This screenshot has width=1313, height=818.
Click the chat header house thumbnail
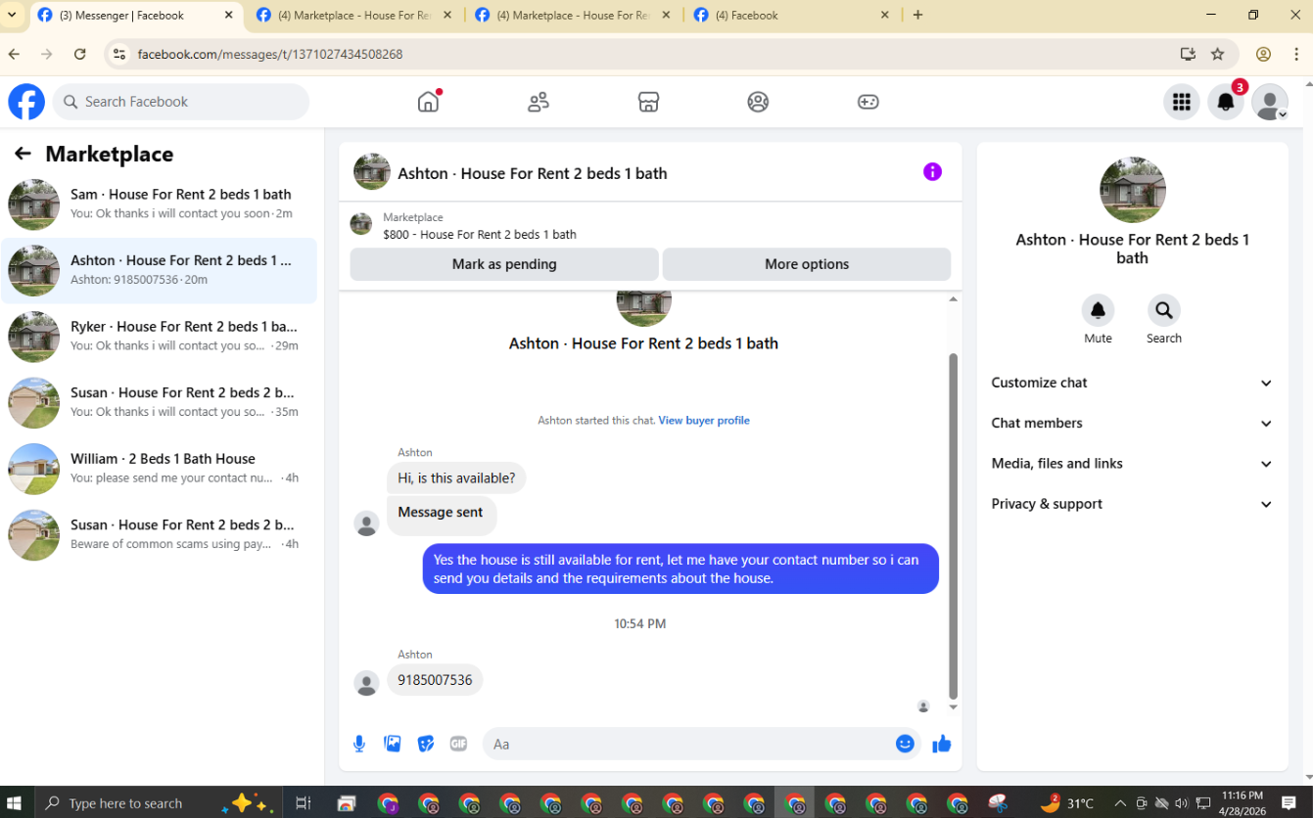click(x=372, y=172)
